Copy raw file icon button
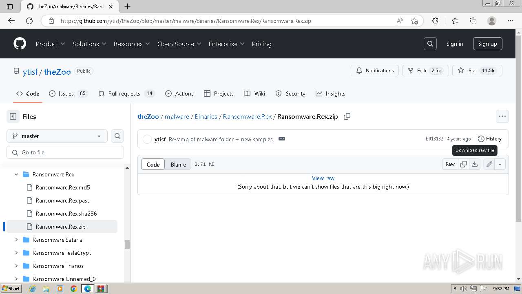 (x=464, y=164)
